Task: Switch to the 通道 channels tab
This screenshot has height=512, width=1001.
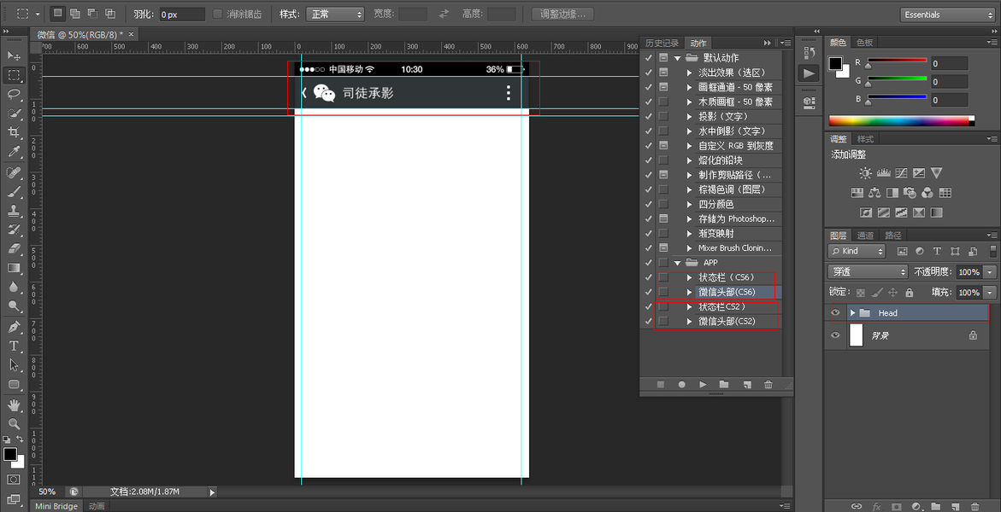Action: pyautogui.click(x=865, y=235)
